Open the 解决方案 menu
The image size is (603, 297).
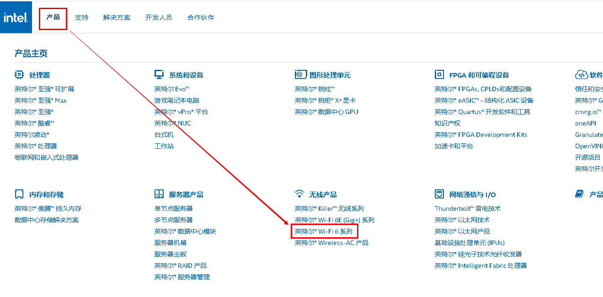[117, 17]
